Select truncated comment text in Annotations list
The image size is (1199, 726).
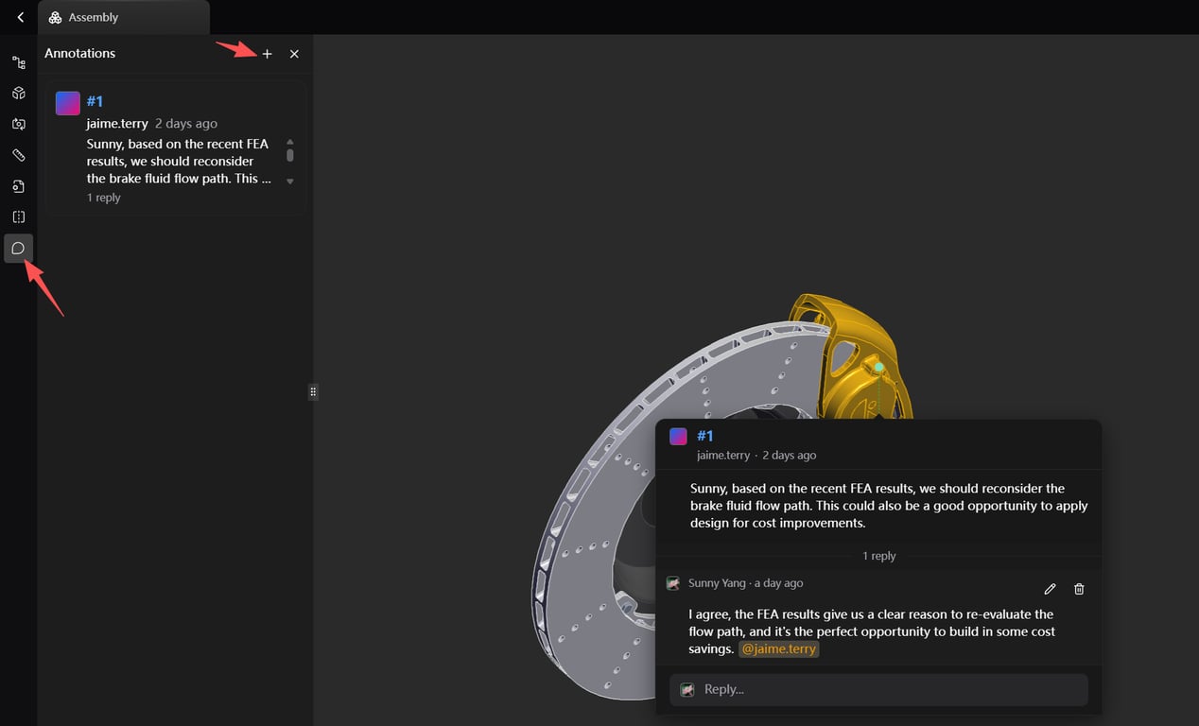179,161
